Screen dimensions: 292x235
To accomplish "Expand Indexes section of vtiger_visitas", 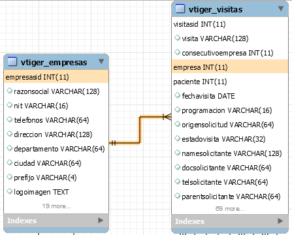I will point(280,221).
